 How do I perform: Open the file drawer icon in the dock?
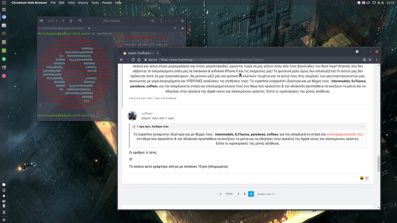[x=4, y=42]
